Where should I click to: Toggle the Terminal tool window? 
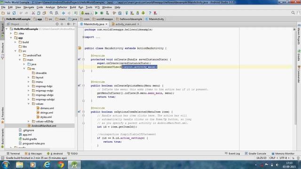[x=13, y=154]
